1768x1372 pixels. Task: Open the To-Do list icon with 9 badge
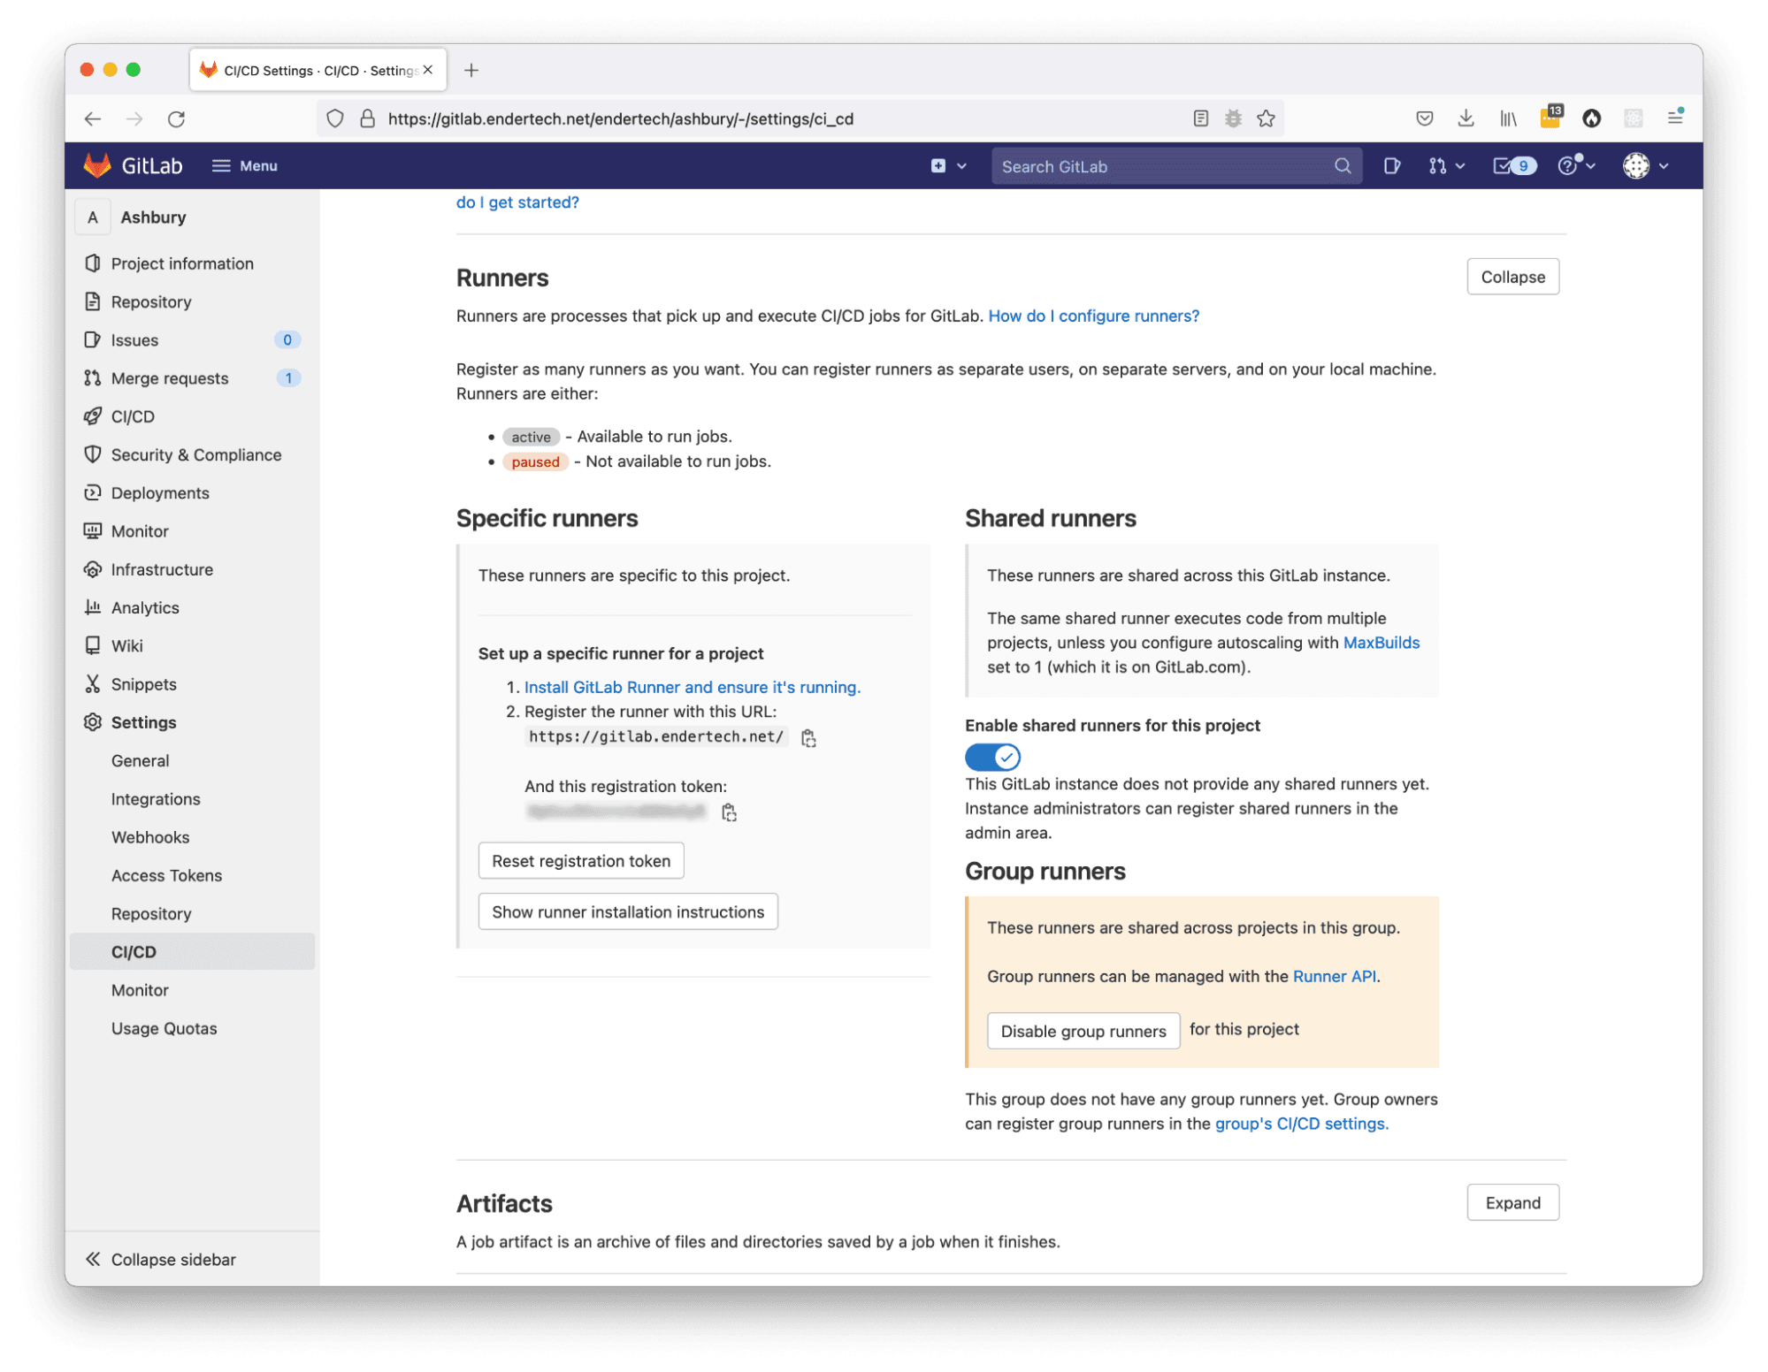pos(1513,166)
